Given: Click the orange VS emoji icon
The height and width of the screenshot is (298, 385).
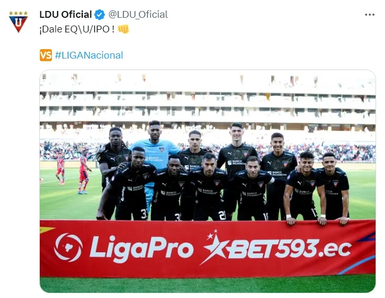Looking at the screenshot, I should point(46,55).
